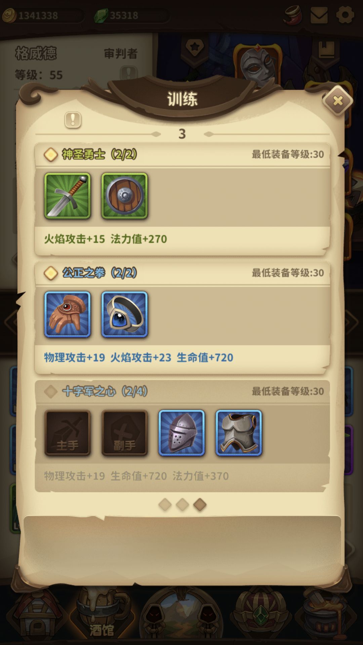Open the settings gear icon
The image size is (363, 645).
pyautogui.click(x=345, y=15)
